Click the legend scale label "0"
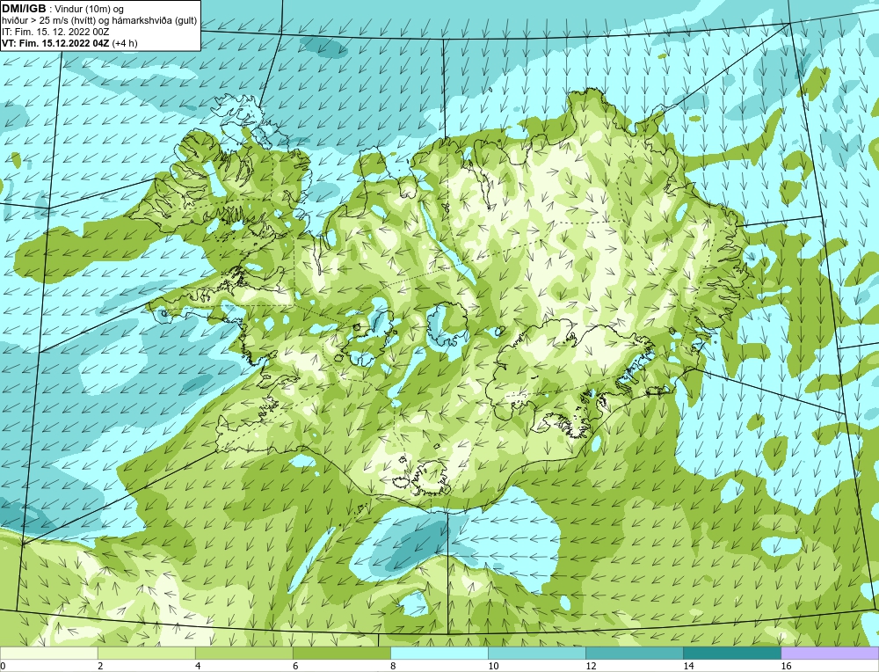879x672 pixels. tap(3, 666)
